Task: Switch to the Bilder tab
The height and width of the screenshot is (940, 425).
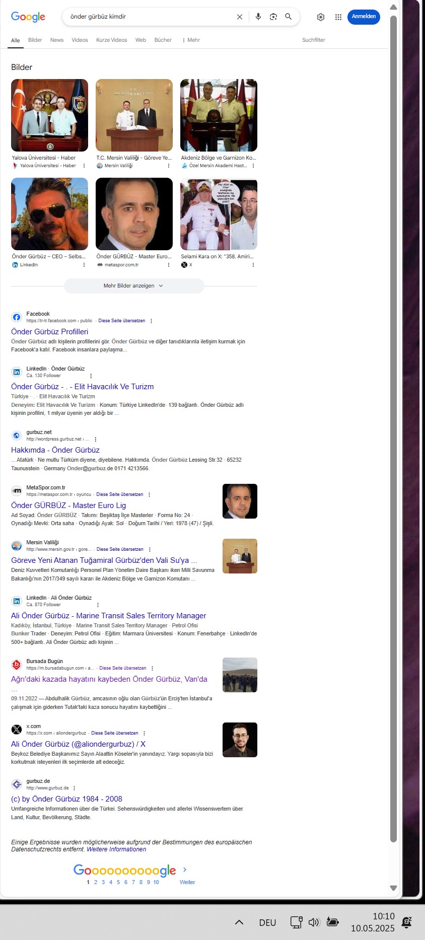Action: [35, 40]
